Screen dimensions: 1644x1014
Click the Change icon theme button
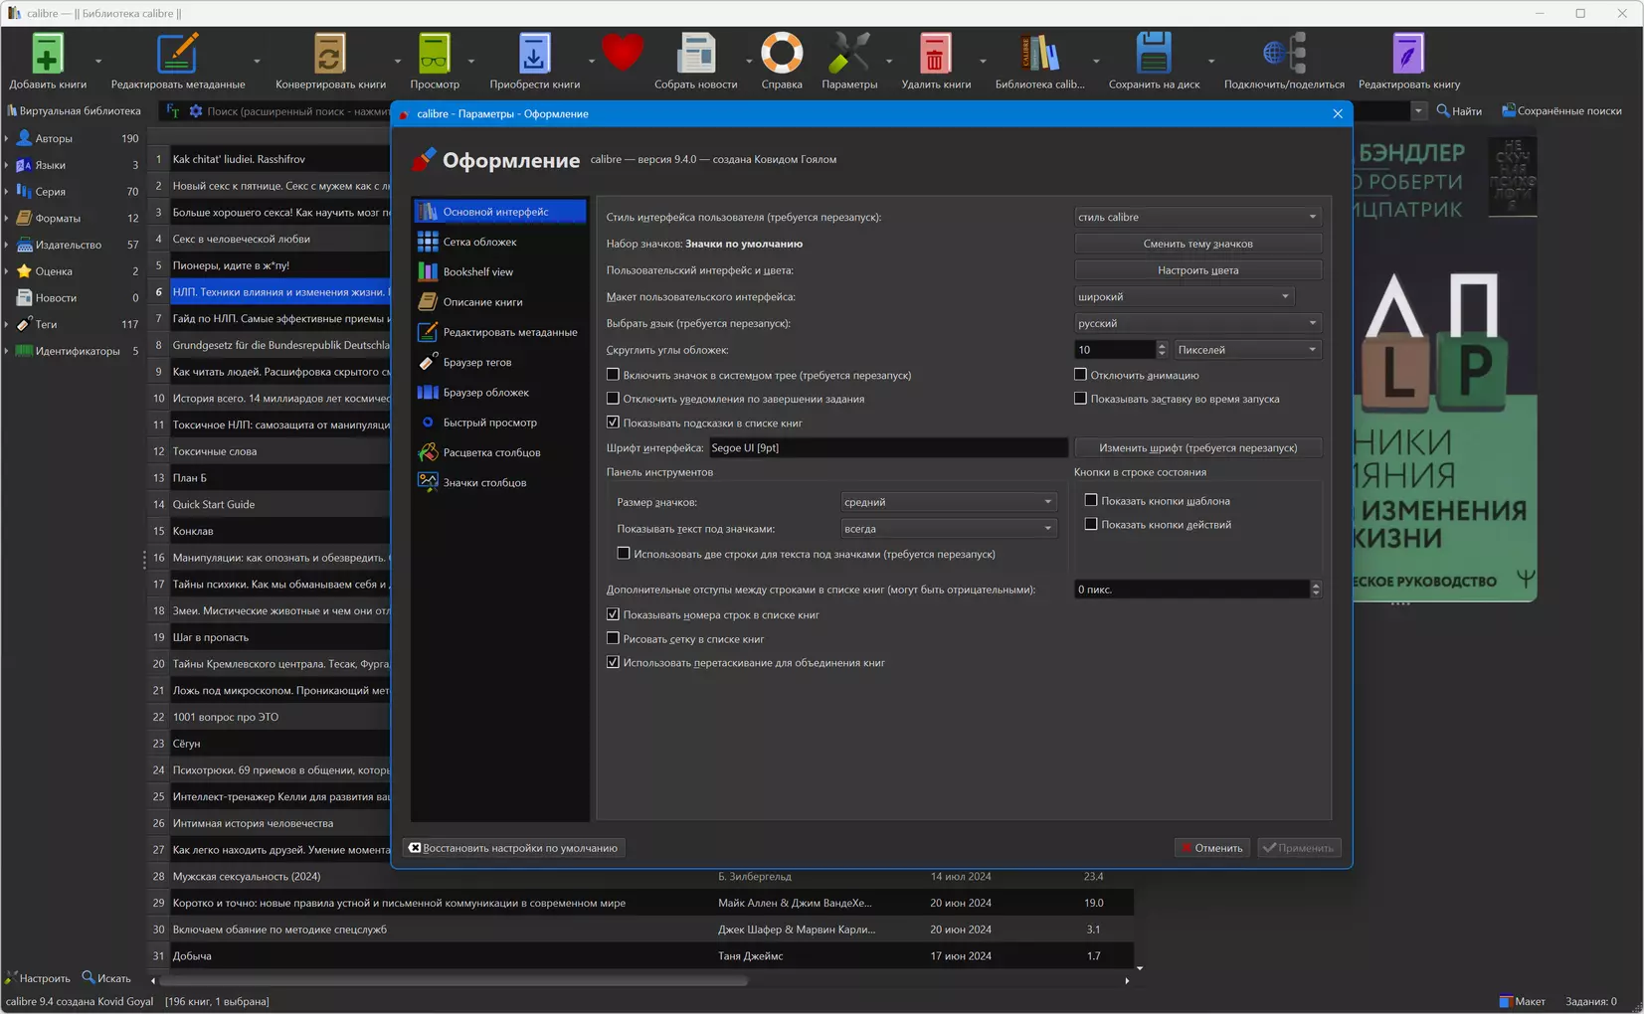[x=1197, y=244]
